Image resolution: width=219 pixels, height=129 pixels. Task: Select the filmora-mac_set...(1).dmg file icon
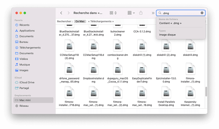coord(94,92)
